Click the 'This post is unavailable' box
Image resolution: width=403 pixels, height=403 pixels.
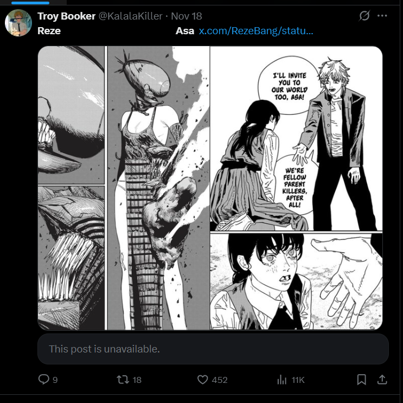tap(213, 349)
